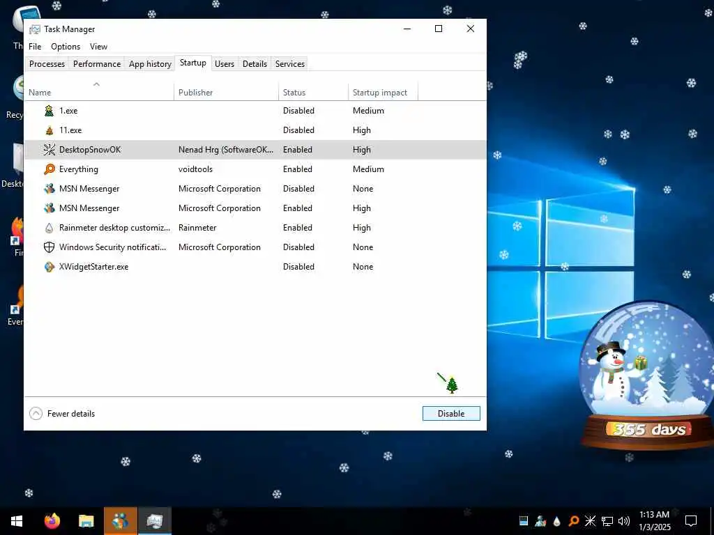Click the MSN Messenger tray icon
This screenshot has width=714, height=535.
[x=540, y=521]
